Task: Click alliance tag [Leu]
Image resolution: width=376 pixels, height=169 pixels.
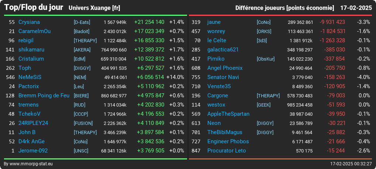Action: coord(79,86)
